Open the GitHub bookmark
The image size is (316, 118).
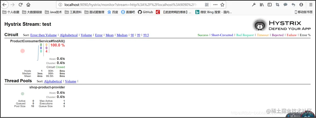point(145,12)
